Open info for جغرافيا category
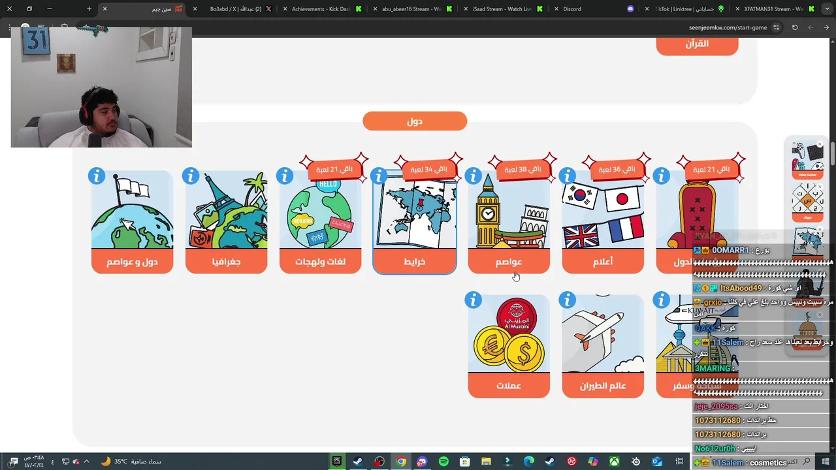Image resolution: width=836 pixels, height=470 pixels. point(191,176)
